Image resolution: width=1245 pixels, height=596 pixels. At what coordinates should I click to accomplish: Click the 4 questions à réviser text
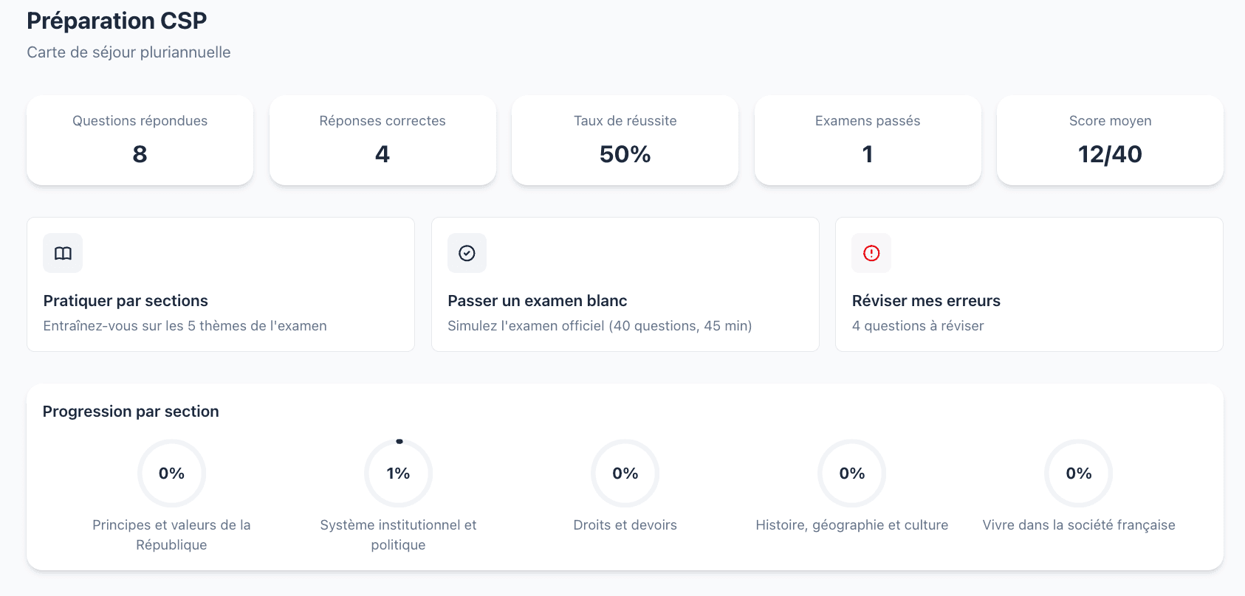[918, 325]
